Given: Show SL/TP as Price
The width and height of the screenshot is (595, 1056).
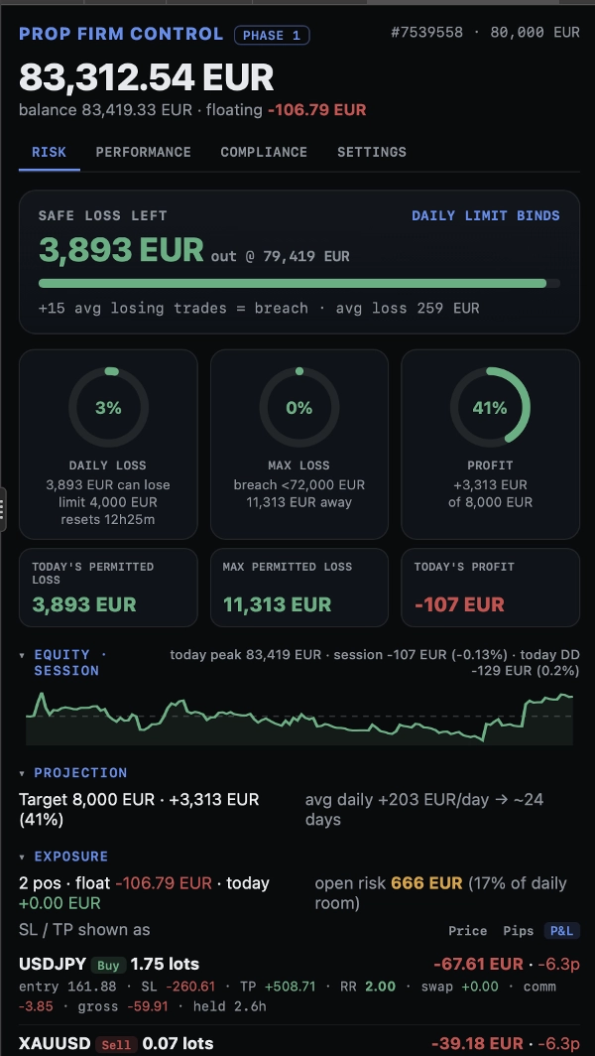Looking at the screenshot, I should click(x=468, y=931).
